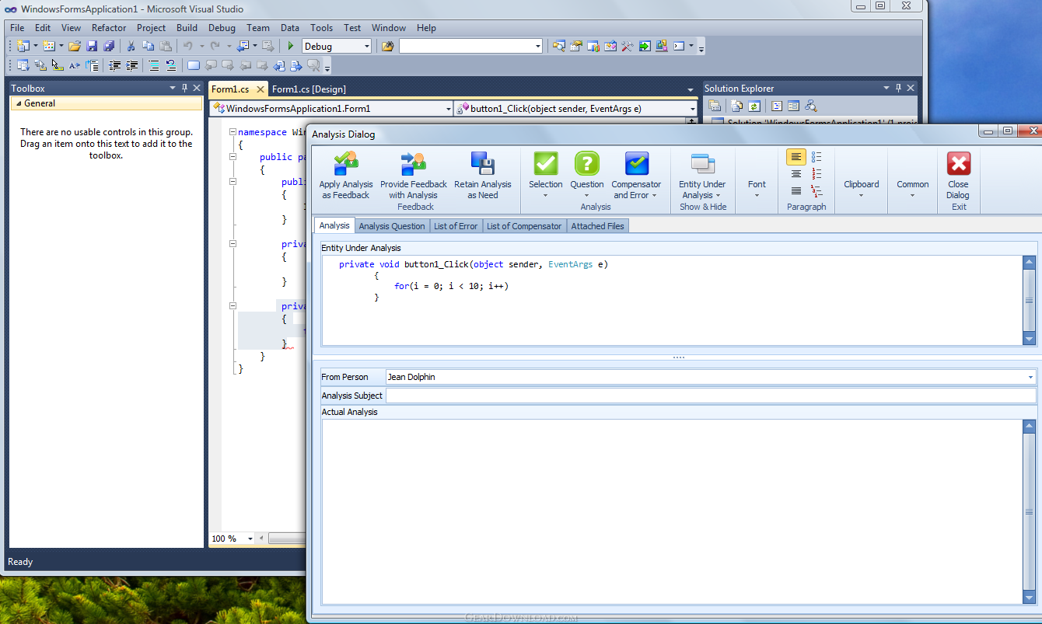Click Actual Analysis scrollbar up arrow
The width and height of the screenshot is (1042, 624).
[1030, 427]
